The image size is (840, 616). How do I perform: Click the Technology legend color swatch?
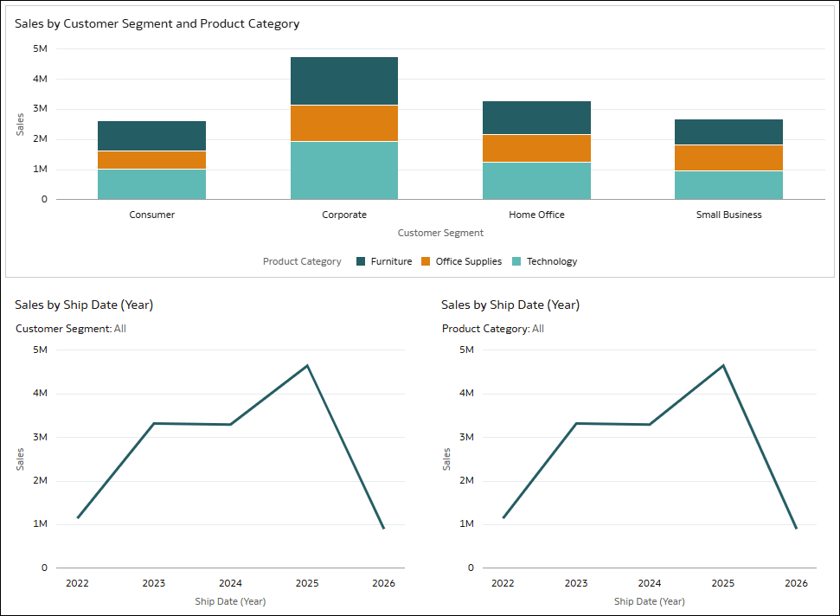click(516, 261)
